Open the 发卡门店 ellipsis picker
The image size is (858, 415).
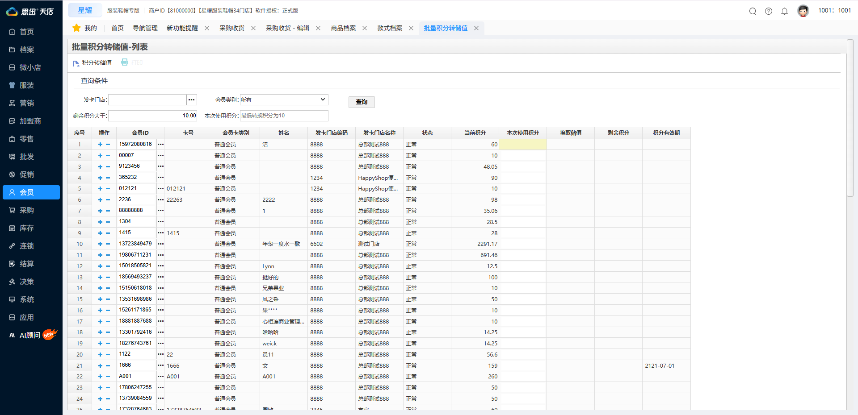click(191, 100)
